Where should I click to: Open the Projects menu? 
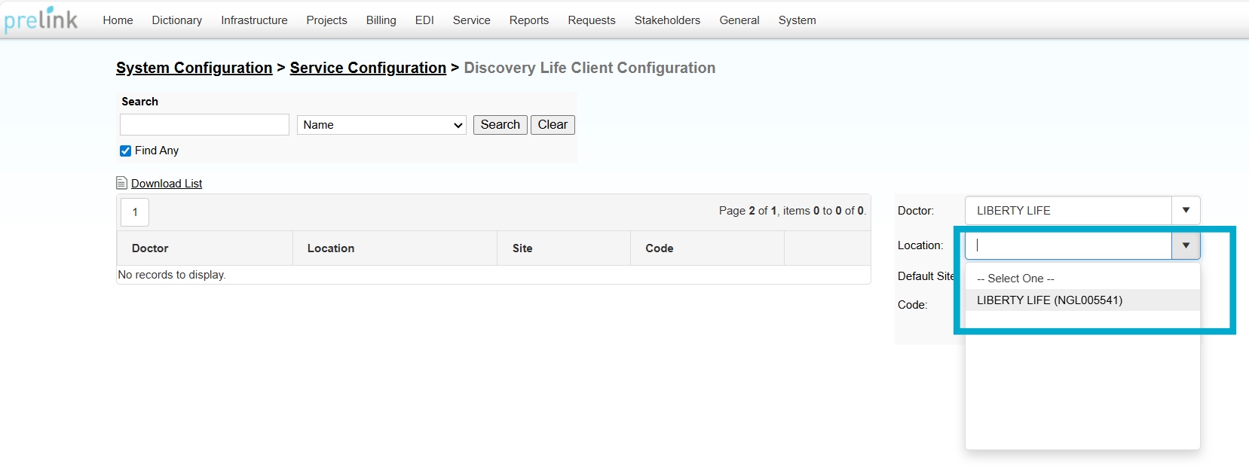coord(326,20)
